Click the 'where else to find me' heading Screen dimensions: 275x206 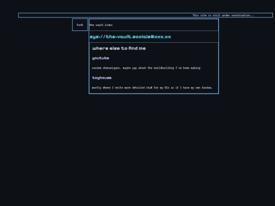point(119,48)
